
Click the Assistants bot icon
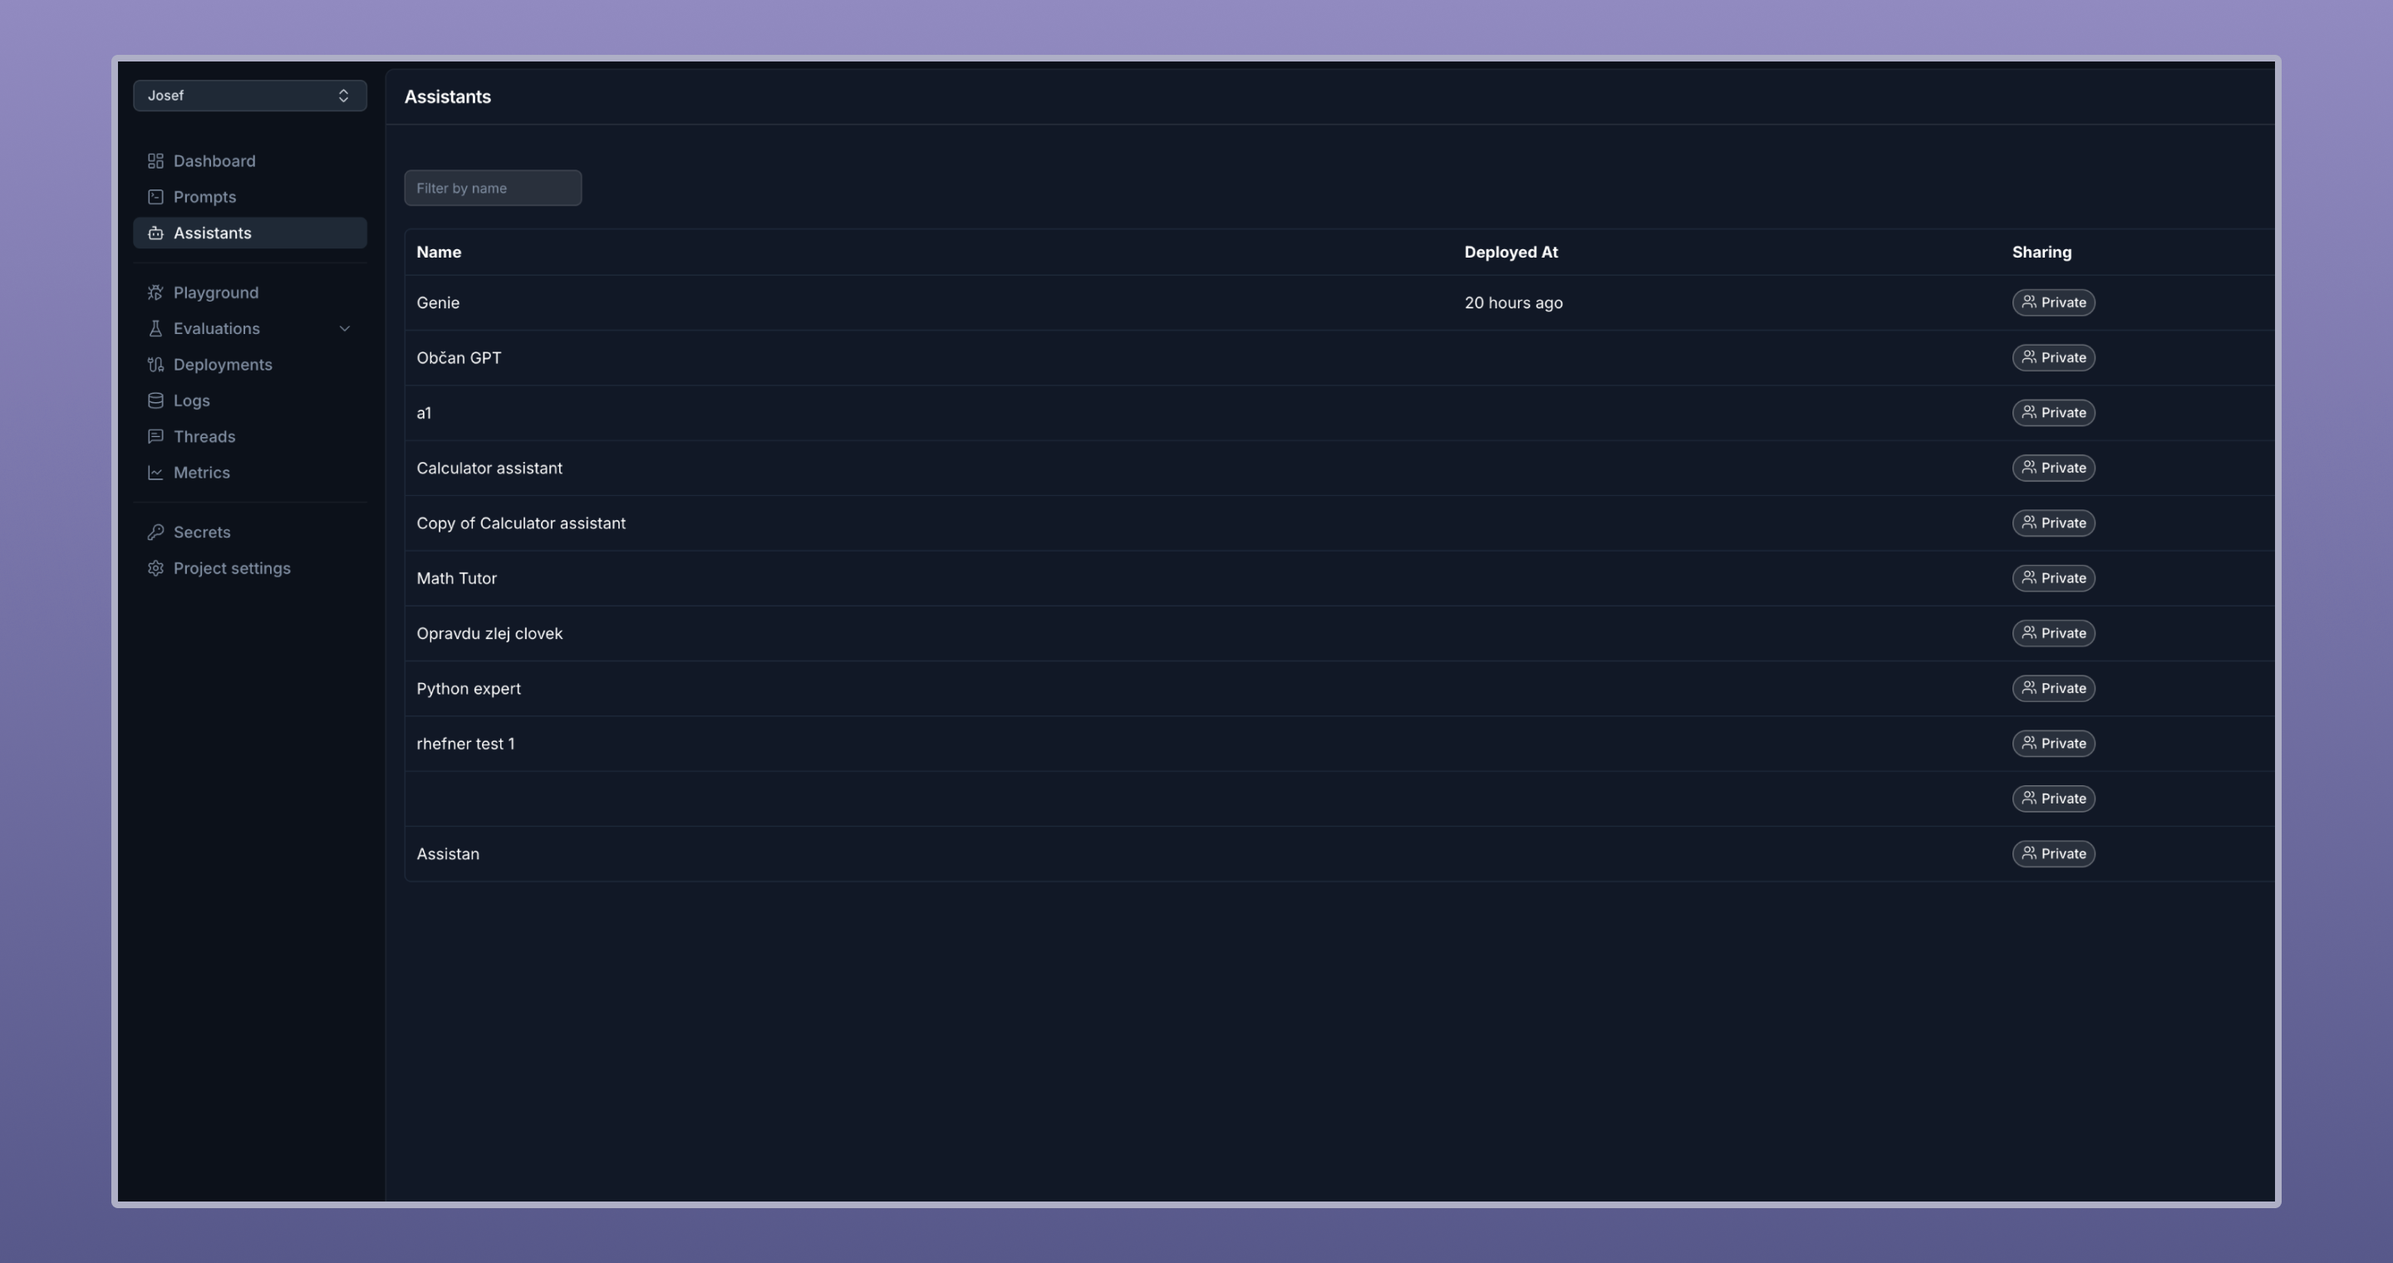pyautogui.click(x=155, y=232)
